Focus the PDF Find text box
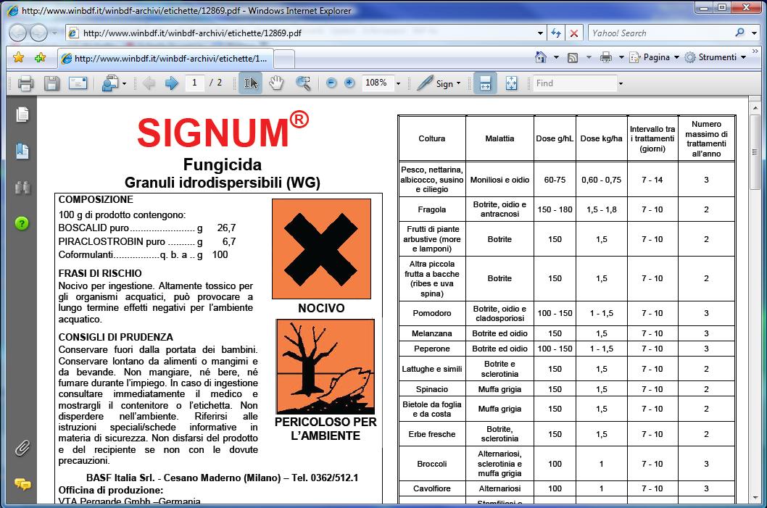The height and width of the screenshot is (508, 767). point(574,83)
